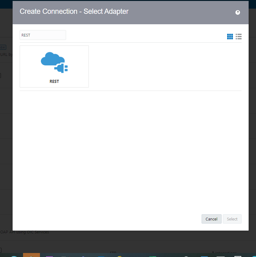256x257 pixels.
Task: Focus the adapter search field containing REST
Action: click(43, 35)
